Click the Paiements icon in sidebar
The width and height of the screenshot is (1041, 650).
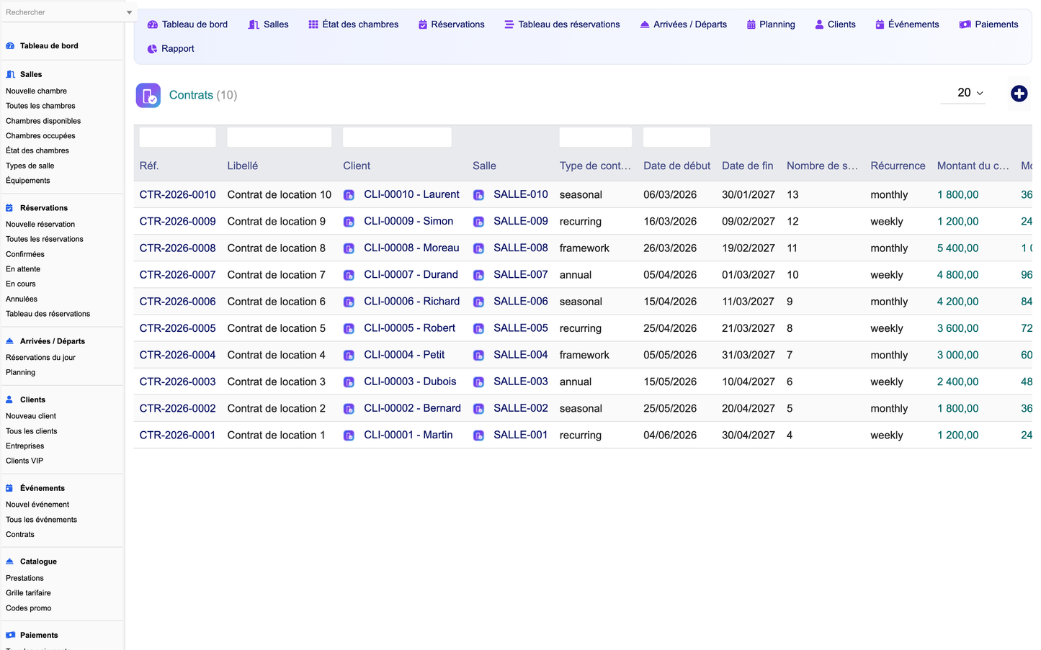pyautogui.click(x=10, y=635)
